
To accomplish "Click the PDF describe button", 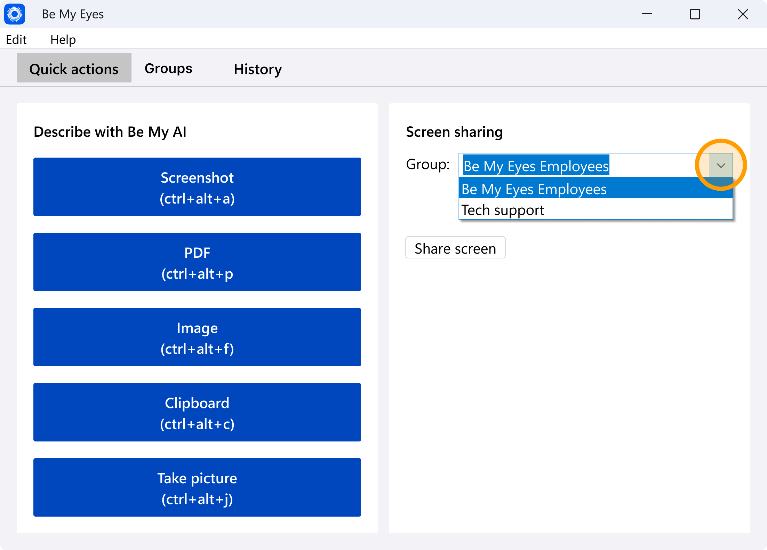I will 197,262.
